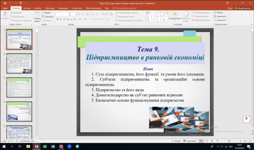Open the Arrange (Упорядочить) tool

tap(175, 16)
